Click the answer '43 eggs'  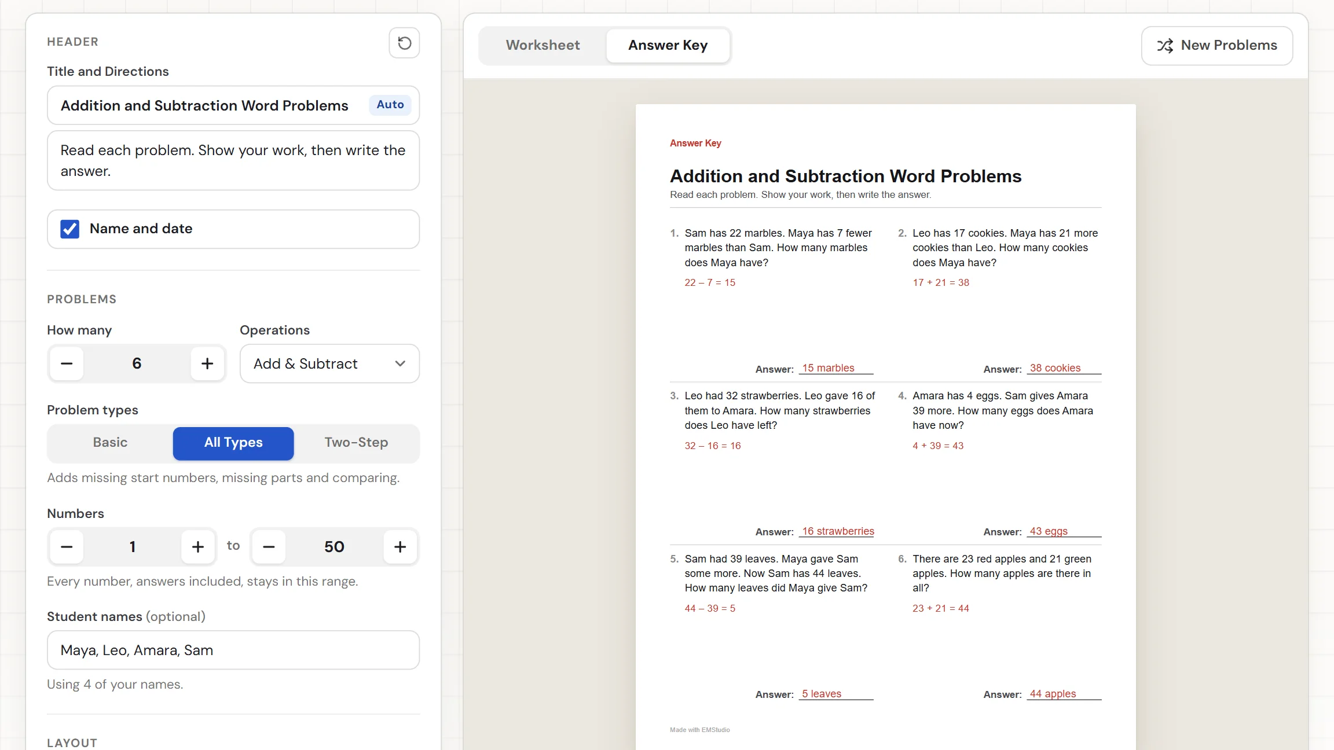coord(1049,531)
